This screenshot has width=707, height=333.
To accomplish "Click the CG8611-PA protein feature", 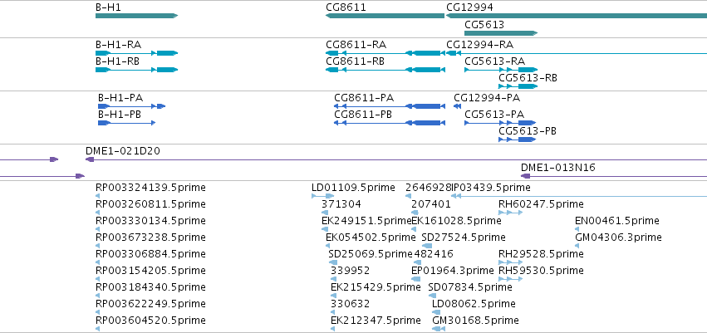I will pyautogui.click(x=390, y=106).
